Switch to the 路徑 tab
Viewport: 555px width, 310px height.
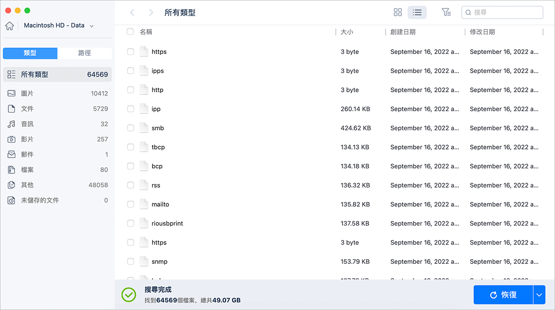pyautogui.click(x=85, y=53)
